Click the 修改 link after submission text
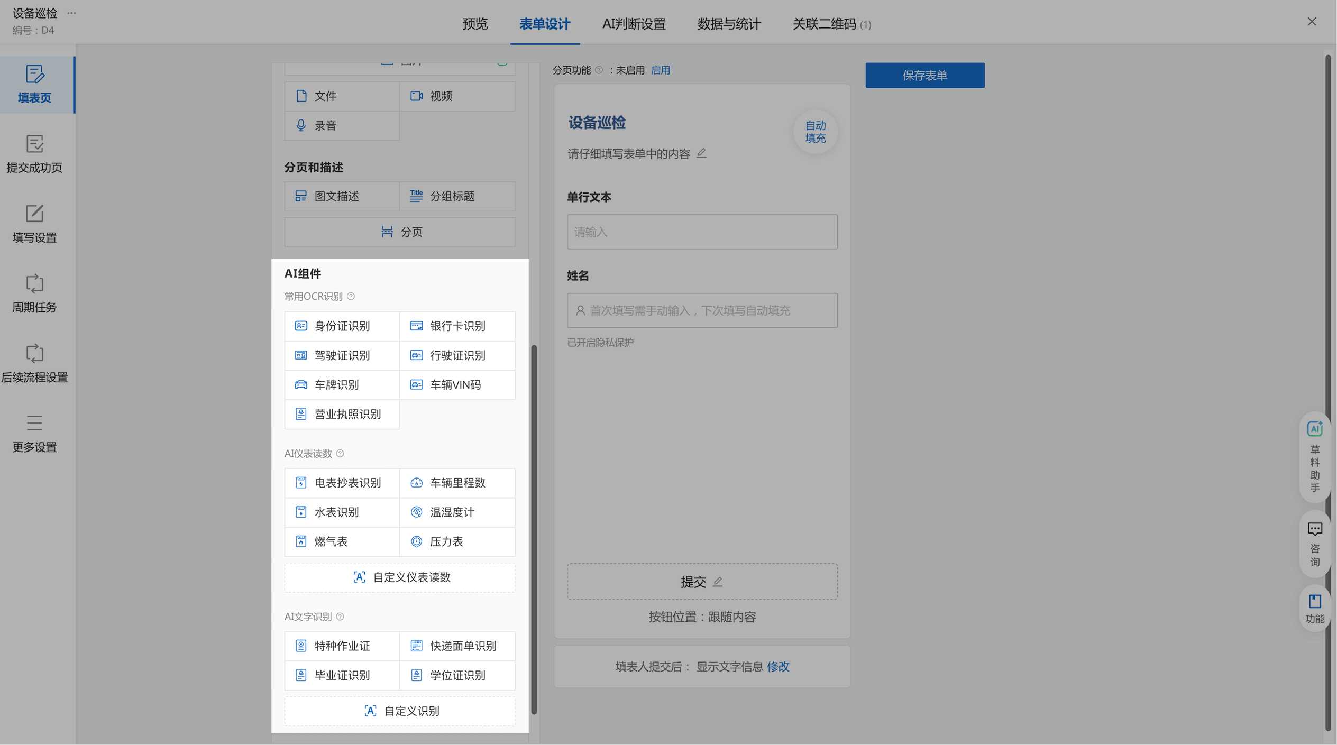This screenshot has width=1337, height=745. [x=778, y=666]
